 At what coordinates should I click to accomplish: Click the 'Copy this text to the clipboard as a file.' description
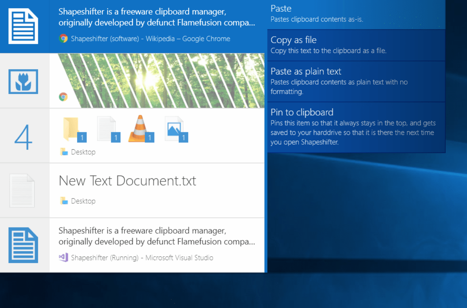(328, 51)
